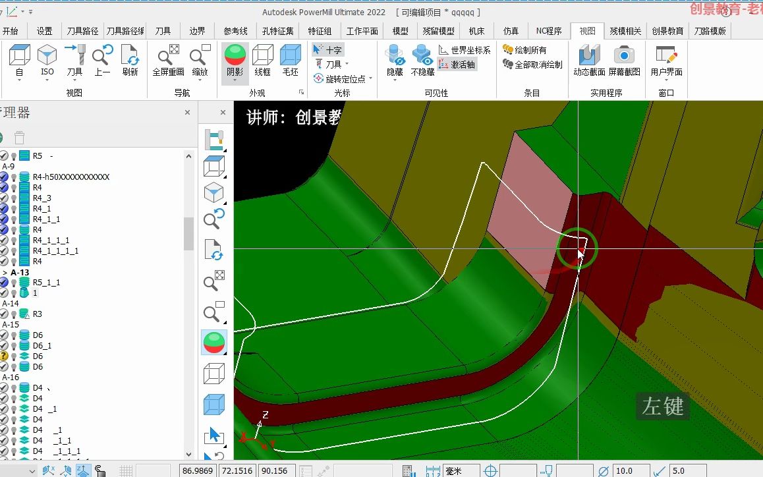Click the X coordinate field showing 86.9869
The height and width of the screenshot is (477, 763).
tap(198, 470)
